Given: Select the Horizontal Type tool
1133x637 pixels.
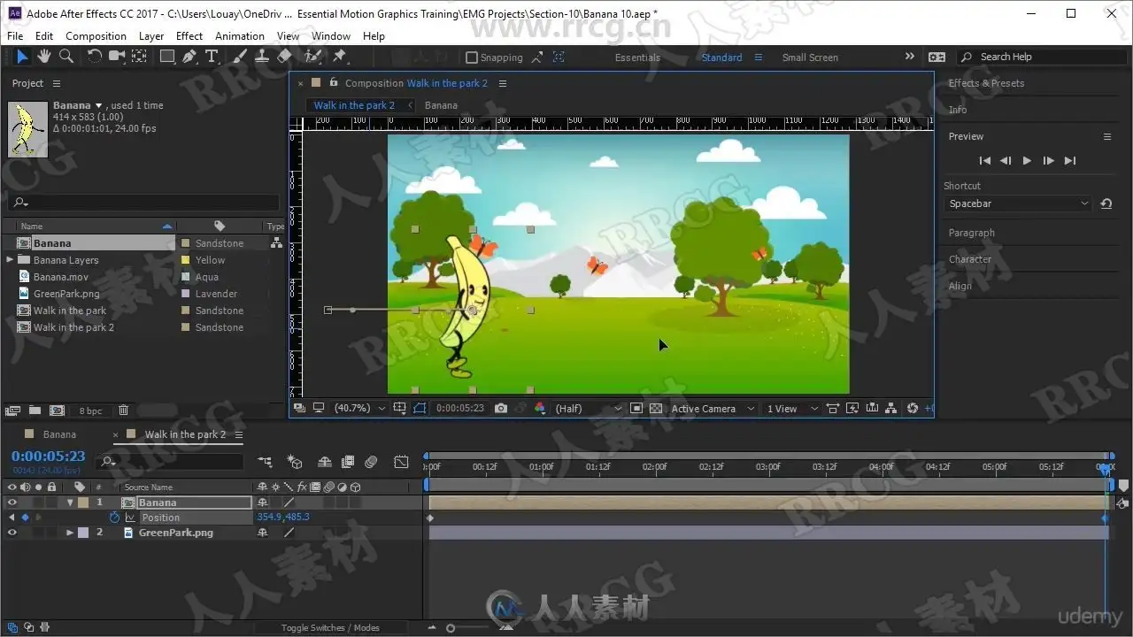Looking at the screenshot, I should (x=212, y=57).
